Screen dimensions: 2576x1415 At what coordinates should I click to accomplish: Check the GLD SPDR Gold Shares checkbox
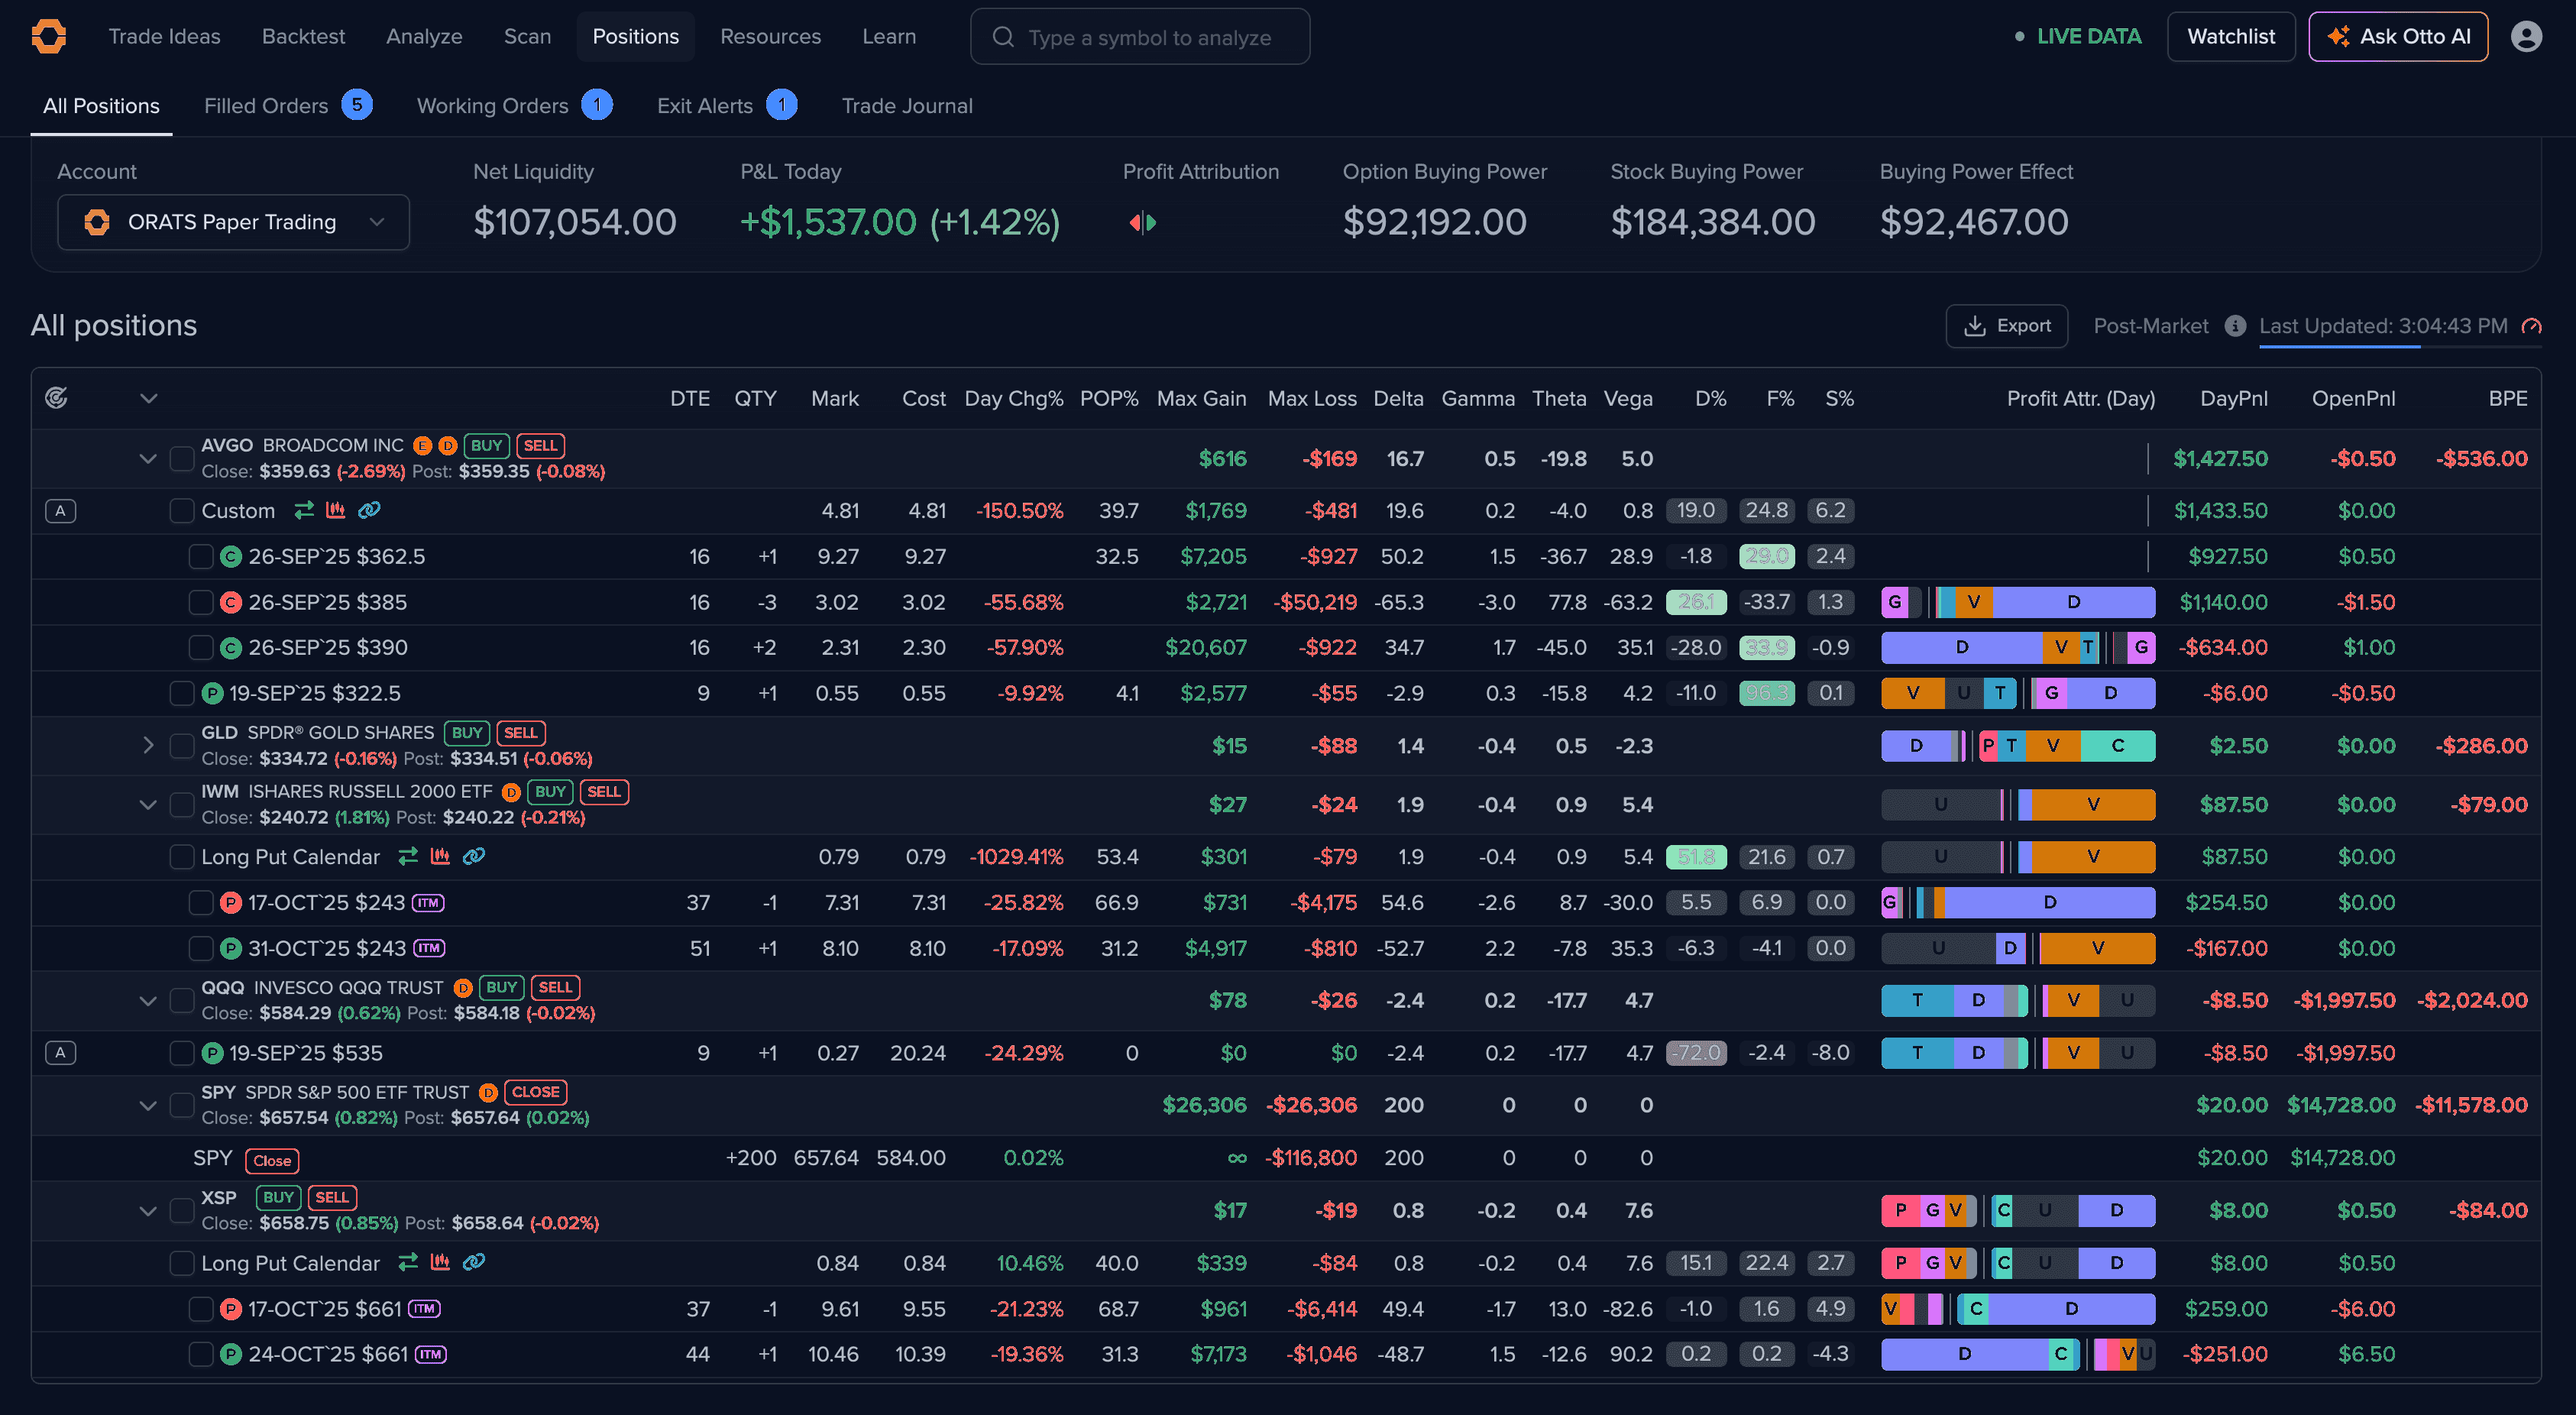click(x=181, y=745)
